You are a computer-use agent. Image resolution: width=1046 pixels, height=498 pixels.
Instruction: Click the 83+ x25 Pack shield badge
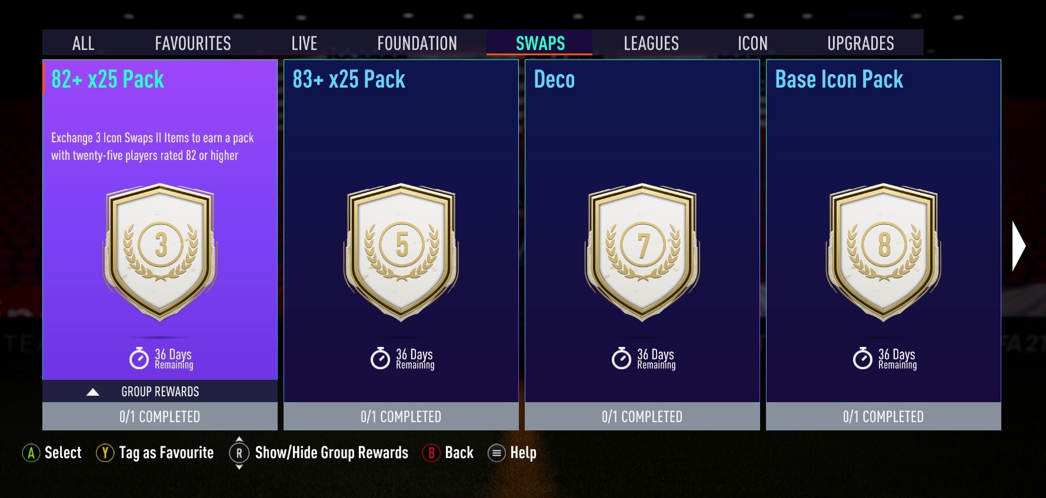(x=401, y=252)
